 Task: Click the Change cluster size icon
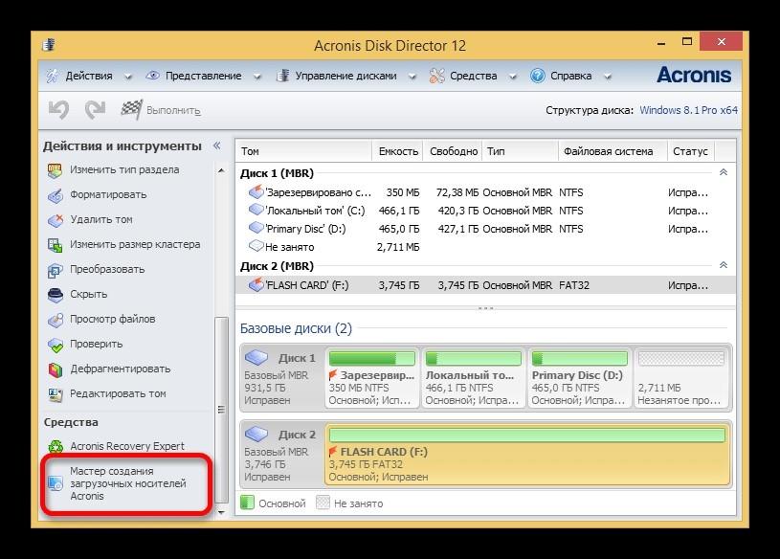55,245
